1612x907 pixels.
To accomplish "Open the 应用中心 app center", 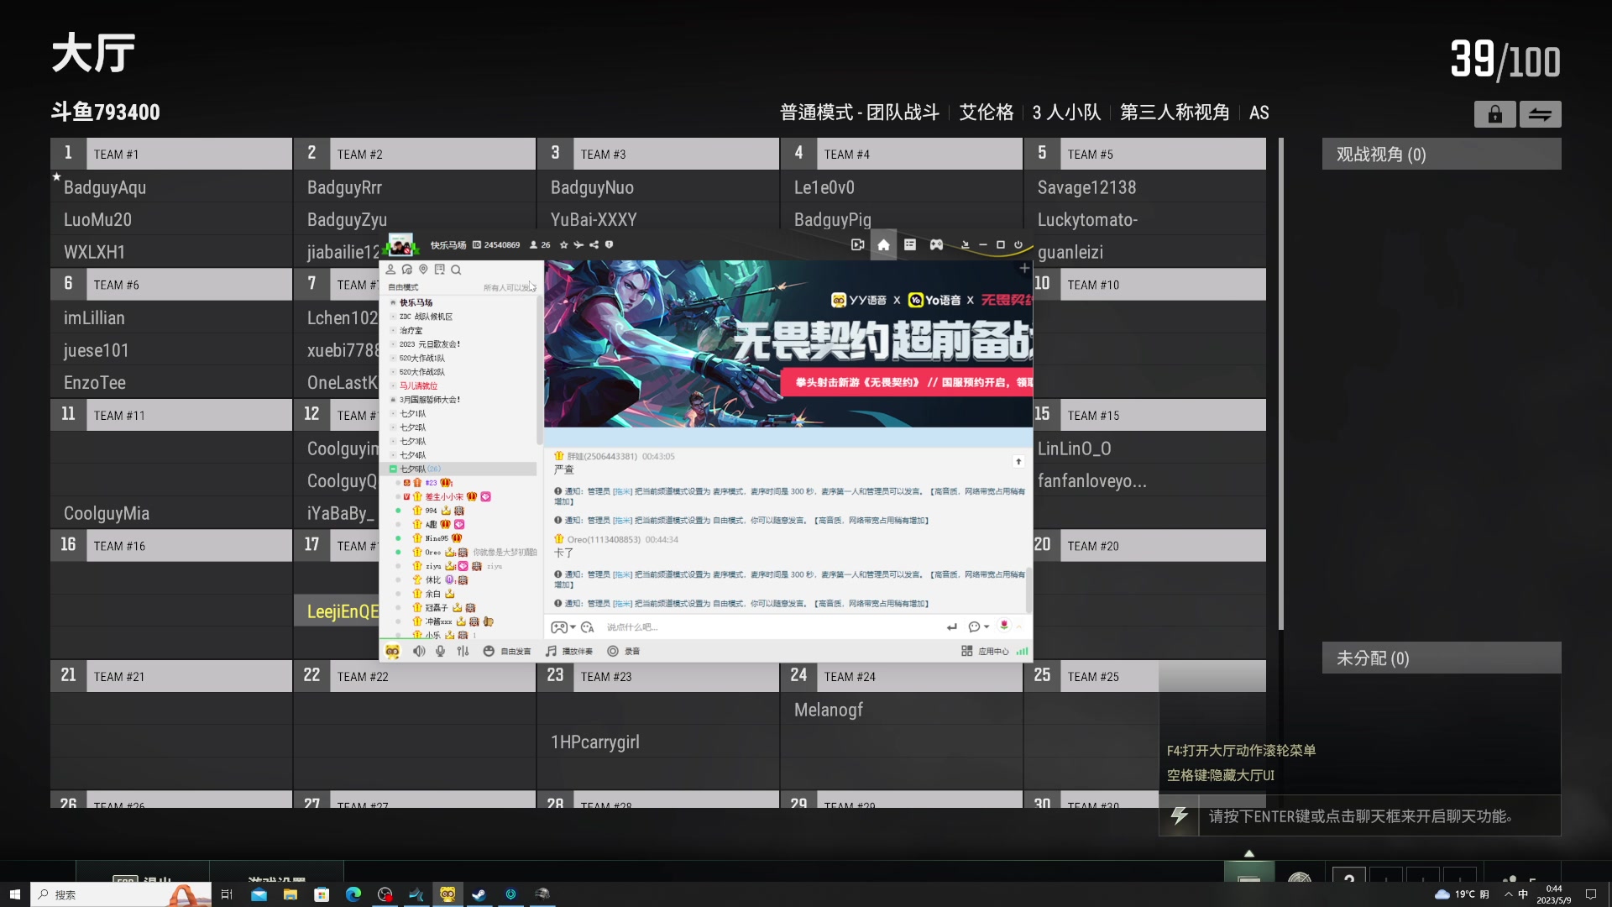I will click(985, 651).
